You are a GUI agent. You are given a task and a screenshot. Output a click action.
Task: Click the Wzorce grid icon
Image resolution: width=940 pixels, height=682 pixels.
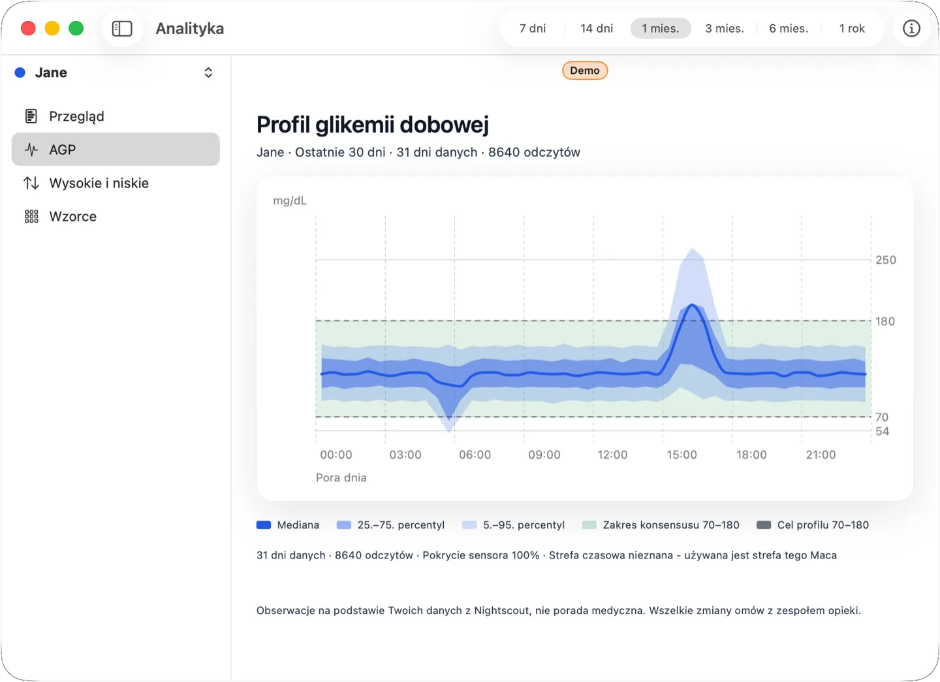pos(31,216)
